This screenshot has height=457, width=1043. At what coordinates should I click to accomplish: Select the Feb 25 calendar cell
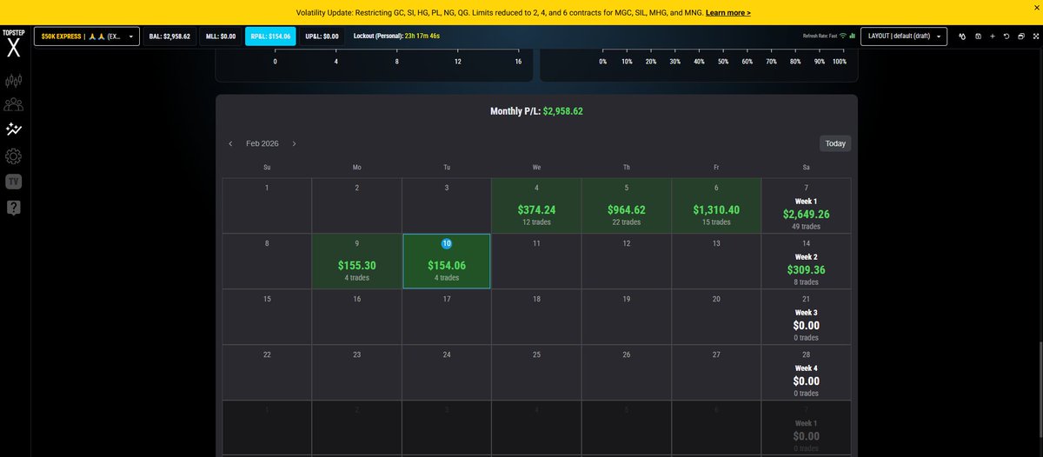(x=536, y=372)
